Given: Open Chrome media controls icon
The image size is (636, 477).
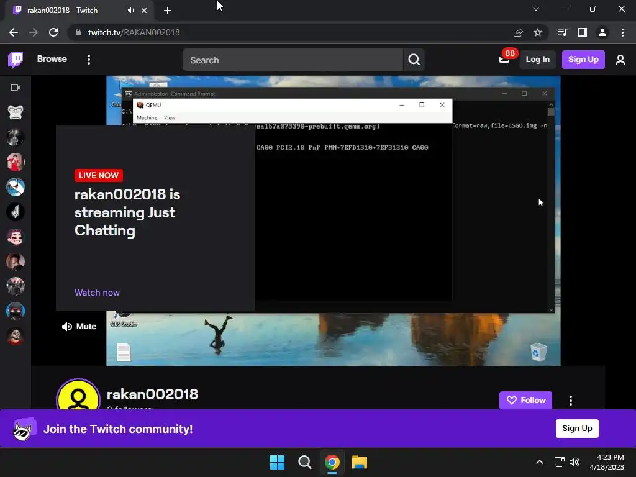Looking at the screenshot, I should pyautogui.click(x=562, y=32).
